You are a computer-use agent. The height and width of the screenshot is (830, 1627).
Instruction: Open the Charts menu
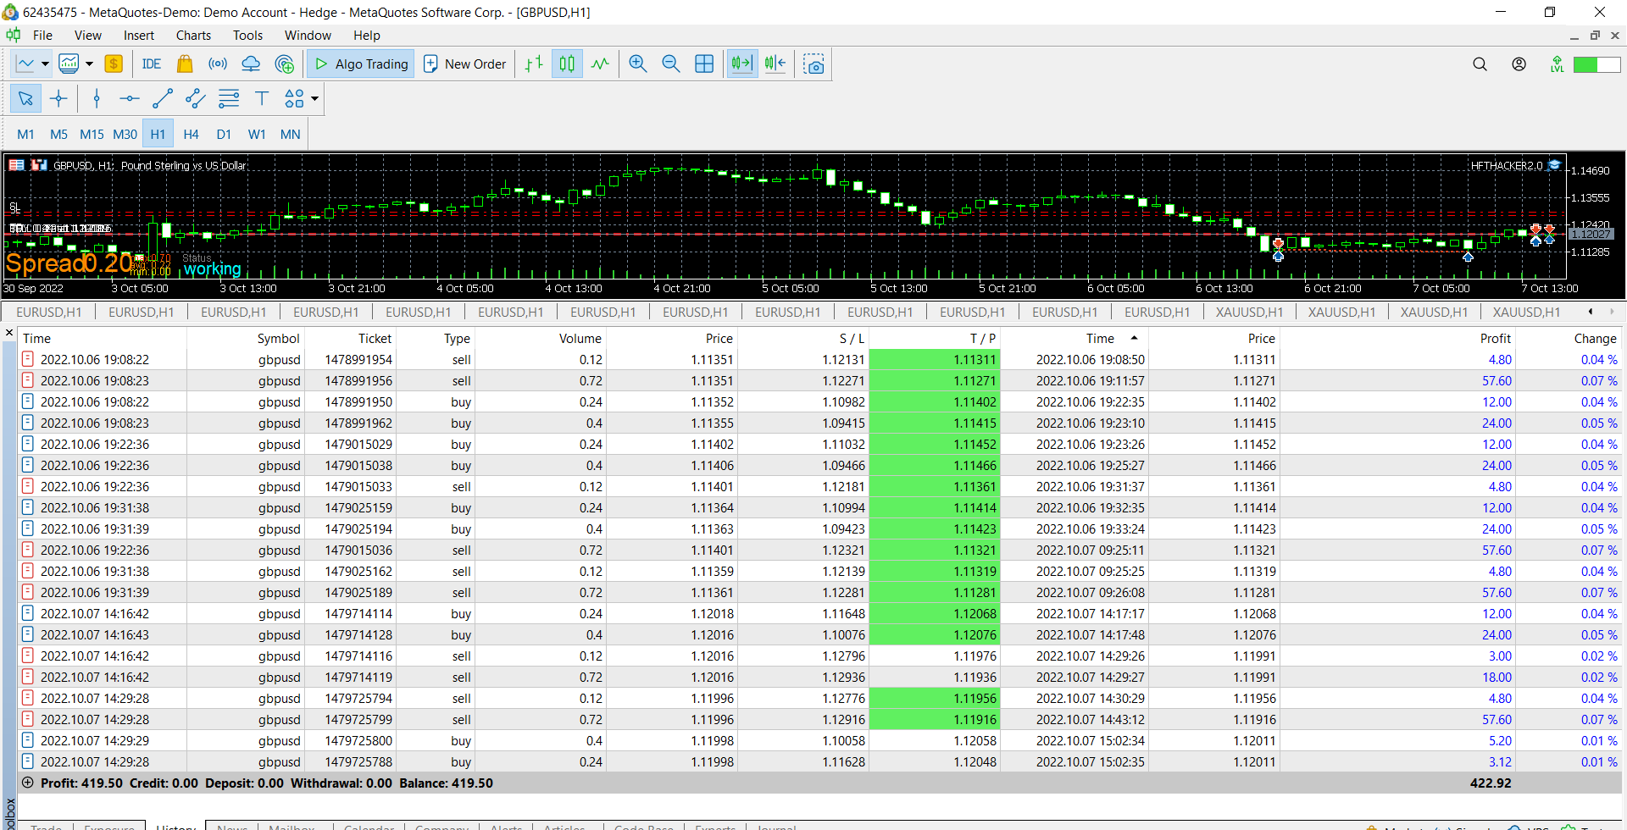[x=193, y=36]
